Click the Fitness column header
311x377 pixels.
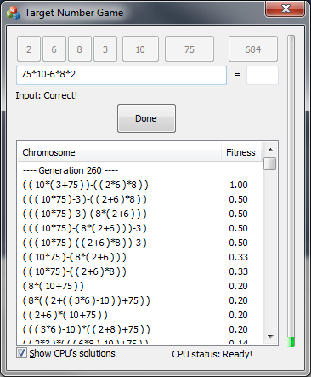(x=241, y=152)
